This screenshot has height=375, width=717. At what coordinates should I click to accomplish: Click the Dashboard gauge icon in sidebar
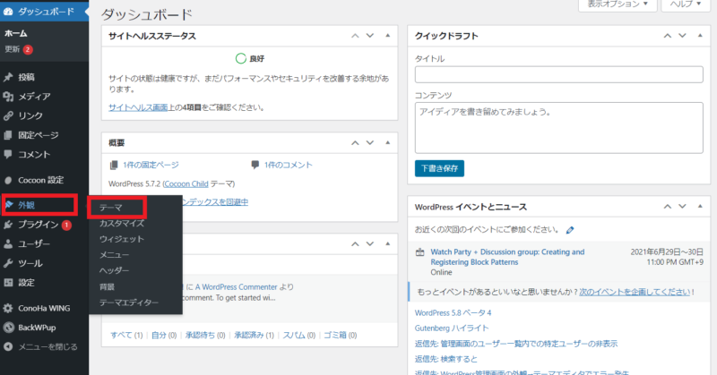8,12
